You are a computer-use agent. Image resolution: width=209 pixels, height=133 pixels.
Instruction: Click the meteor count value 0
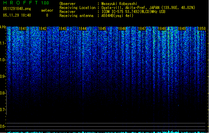tap(47, 15)
